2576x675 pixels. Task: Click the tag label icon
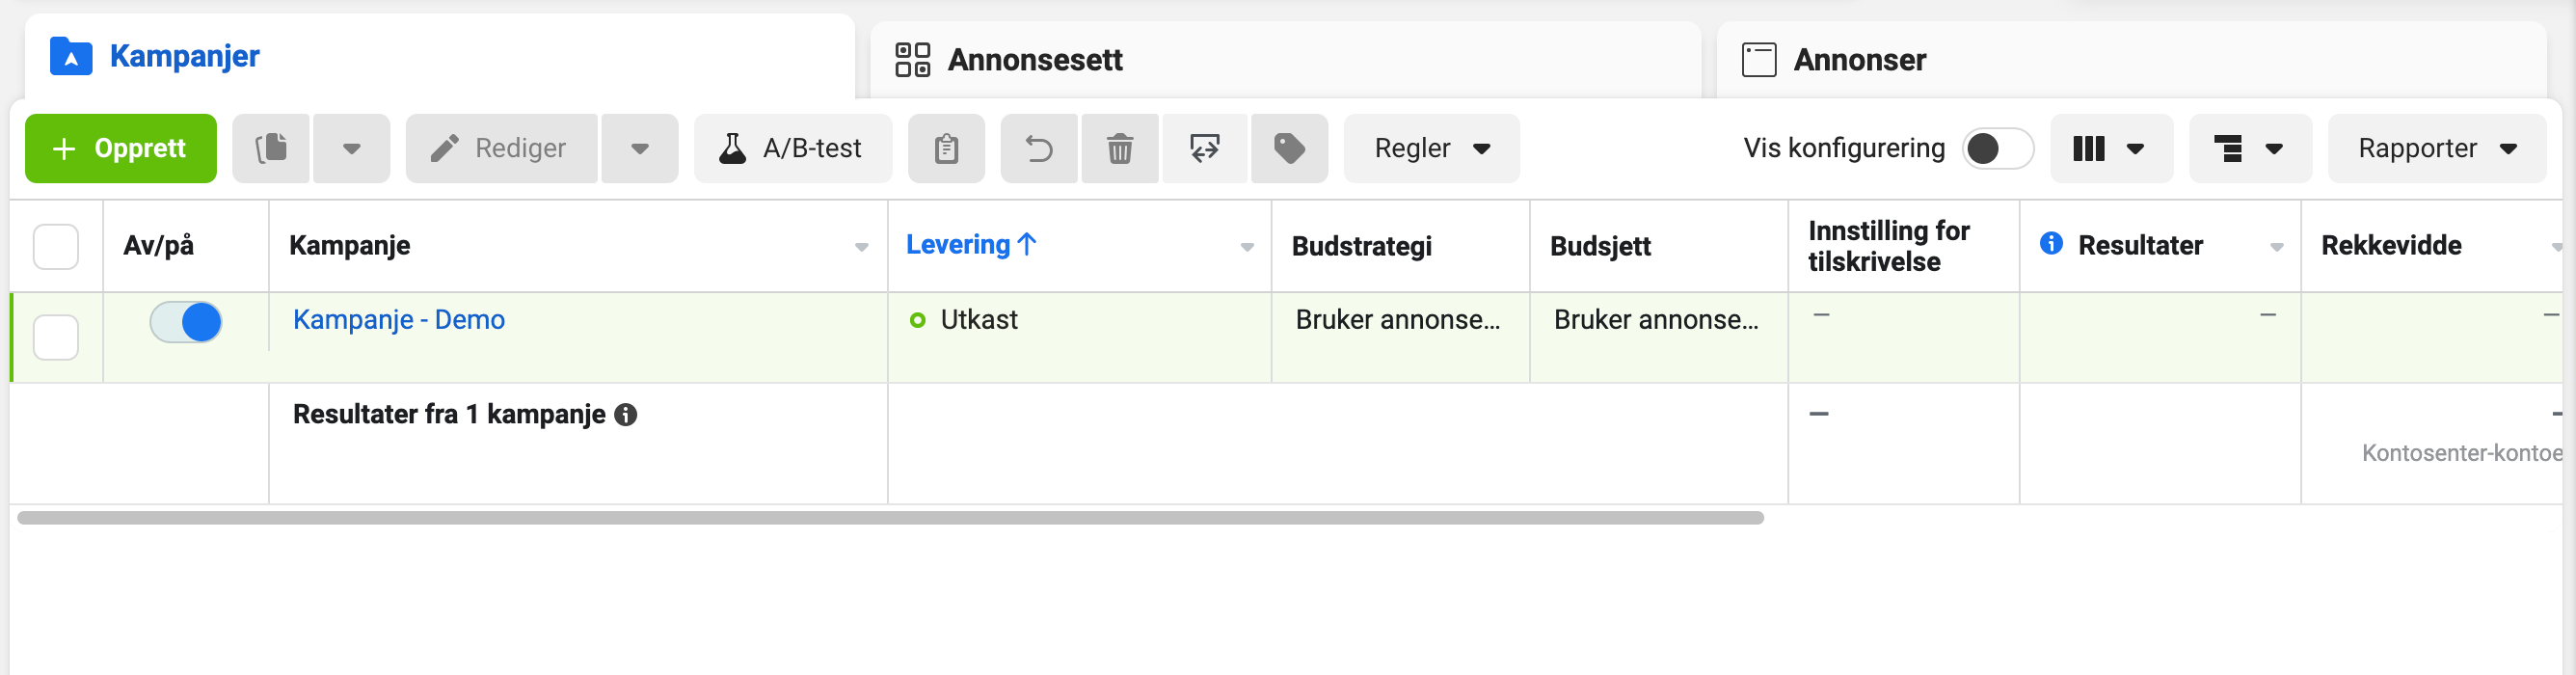(1289, 148)
